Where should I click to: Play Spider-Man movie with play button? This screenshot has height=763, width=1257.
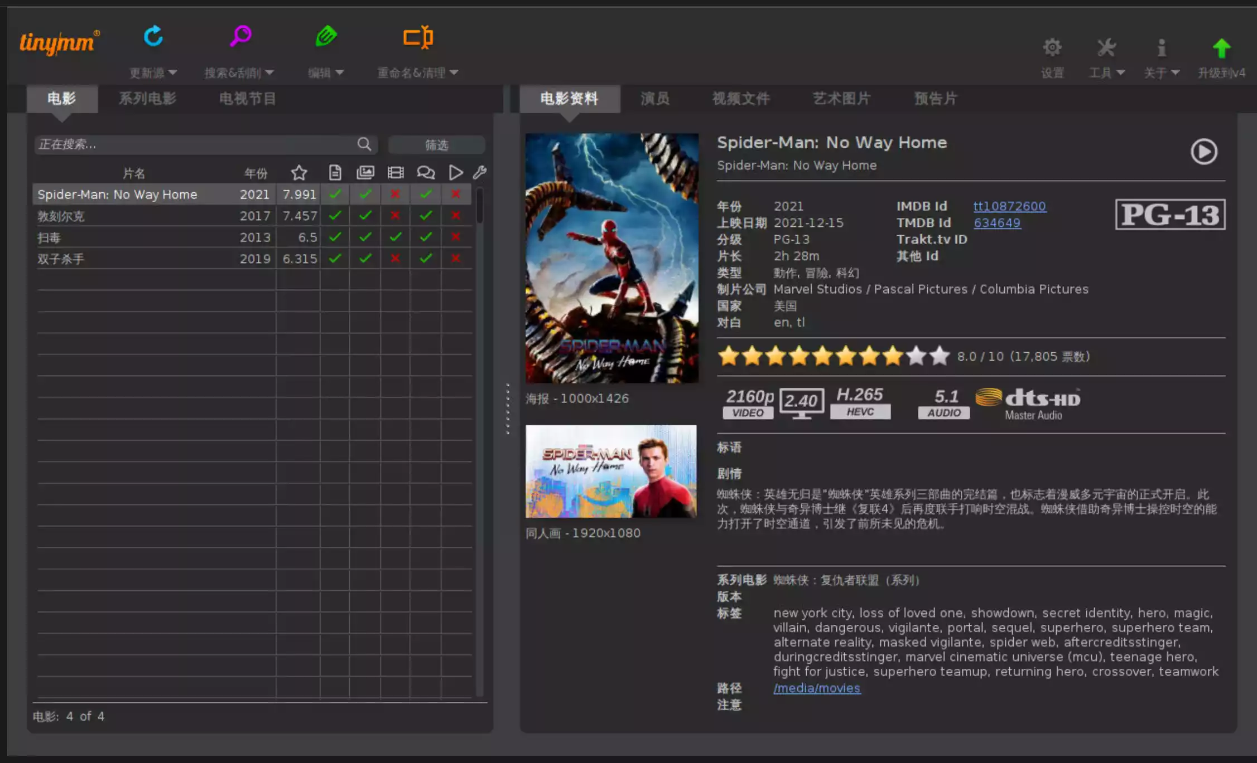tap(1203, 152)
